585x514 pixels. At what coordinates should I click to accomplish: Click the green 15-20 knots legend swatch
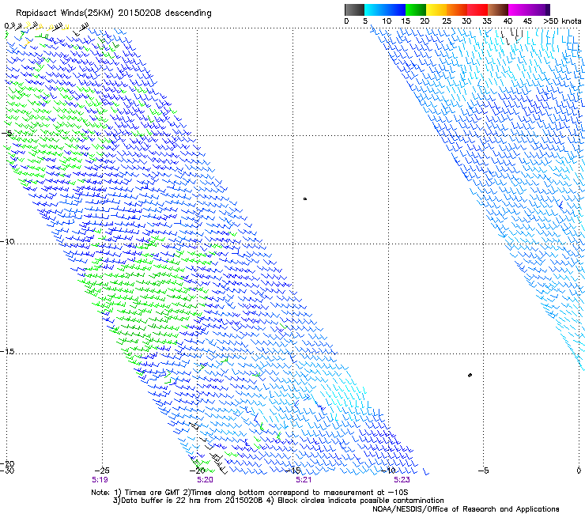point(416,9)
